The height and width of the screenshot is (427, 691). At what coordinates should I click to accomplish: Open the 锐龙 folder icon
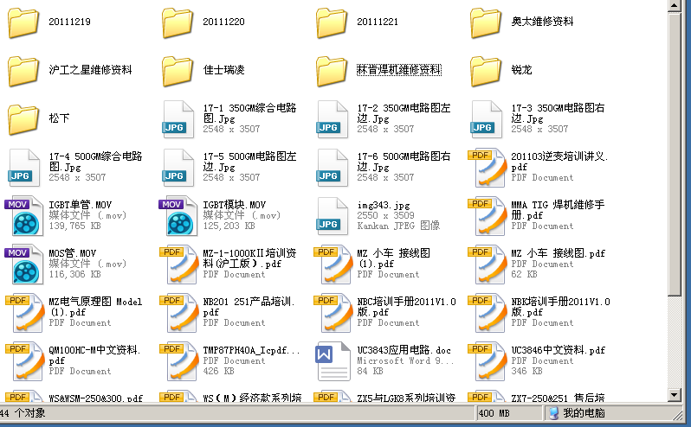coord(487,71)
